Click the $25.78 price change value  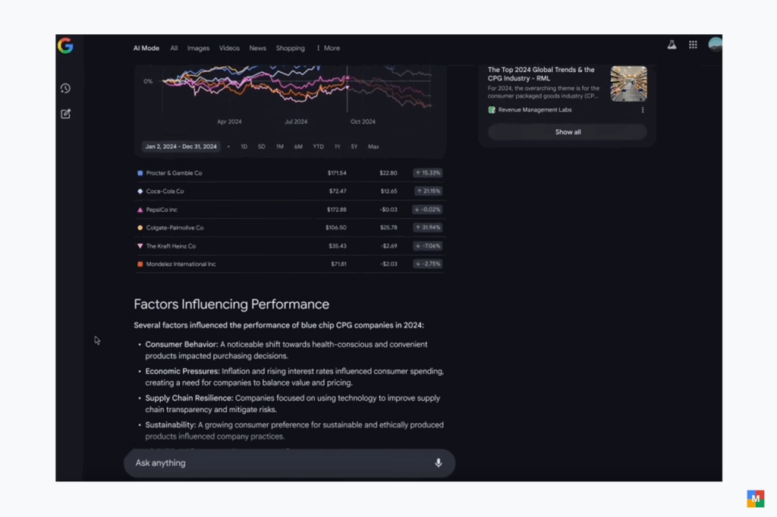[x=388, y=228]
